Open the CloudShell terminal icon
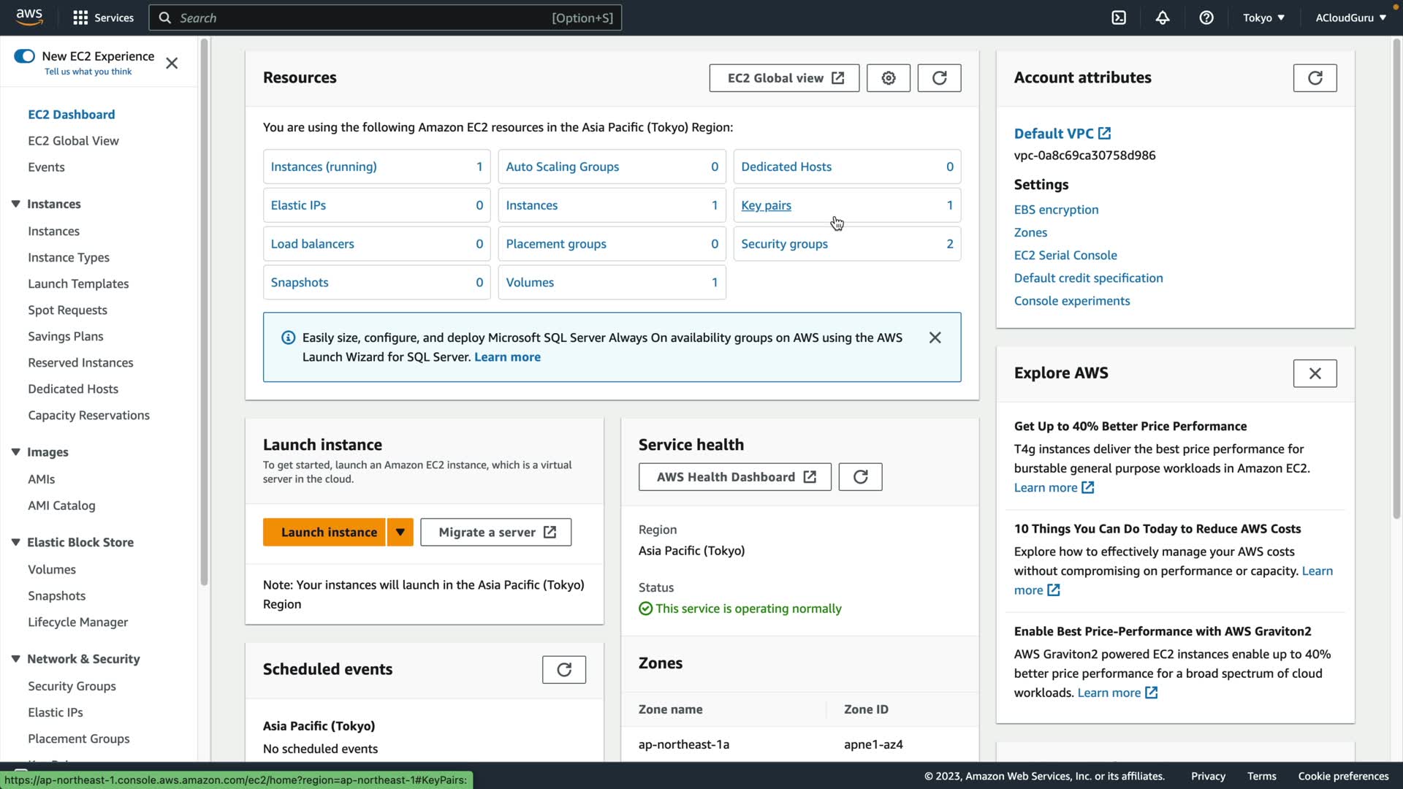1403x789 pixels. [x=1119, y=18]
